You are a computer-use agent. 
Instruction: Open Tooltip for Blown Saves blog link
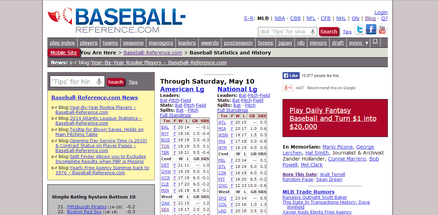[99, 132]
